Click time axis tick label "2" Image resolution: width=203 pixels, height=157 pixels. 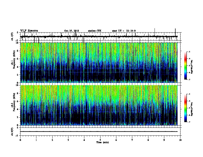point(52,140)
